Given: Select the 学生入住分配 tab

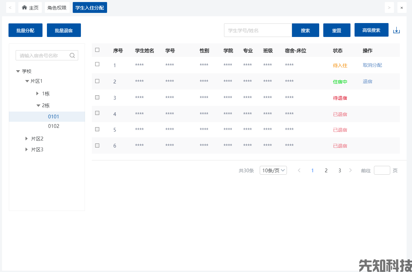Looking at the screenshot, I should [90, 7].
